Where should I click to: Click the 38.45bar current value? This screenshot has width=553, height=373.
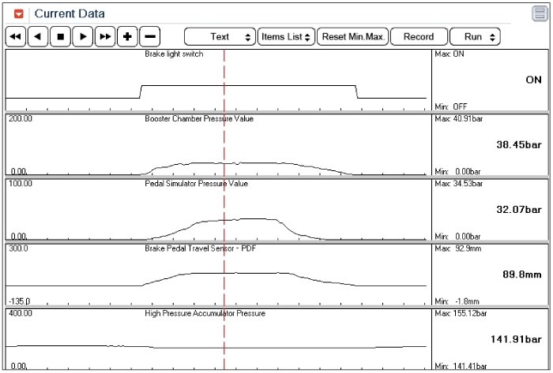coord(519,144)
